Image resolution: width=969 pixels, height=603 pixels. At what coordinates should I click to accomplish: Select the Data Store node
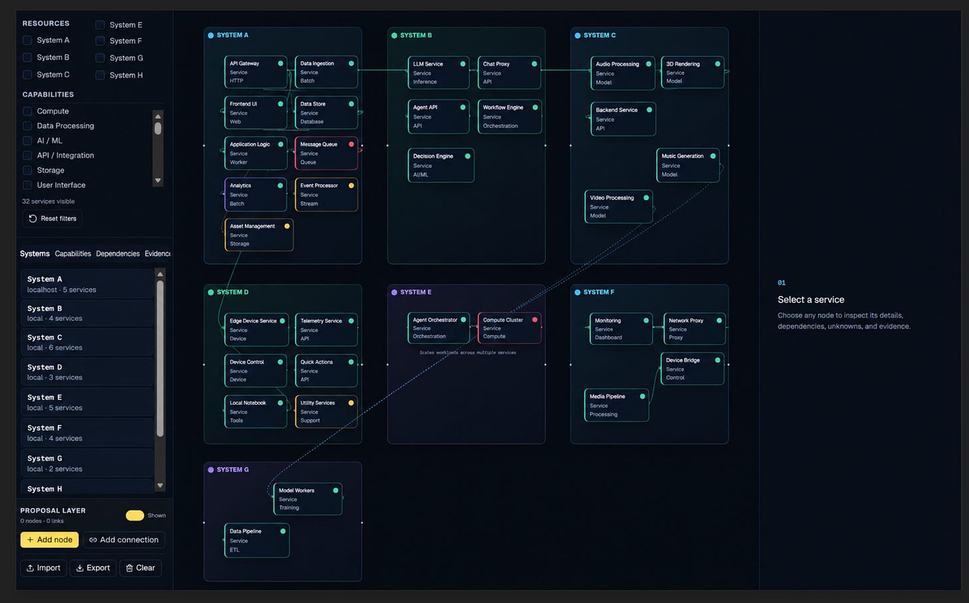326,112
